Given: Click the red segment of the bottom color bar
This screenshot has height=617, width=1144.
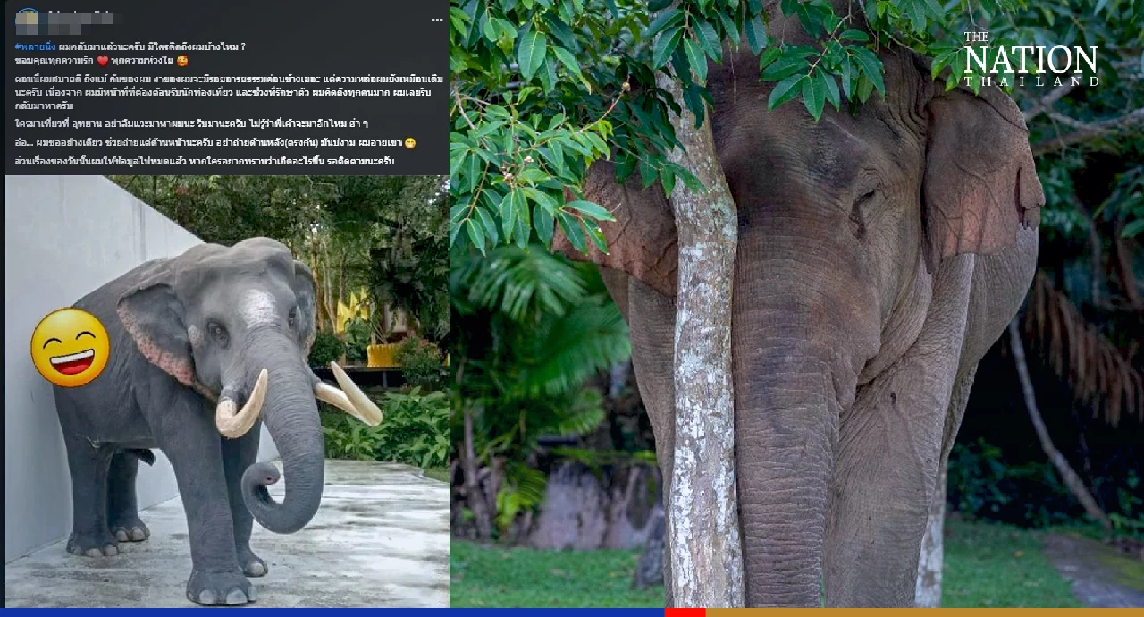Looking at the screenshot, I should click(x=684, y=611).
